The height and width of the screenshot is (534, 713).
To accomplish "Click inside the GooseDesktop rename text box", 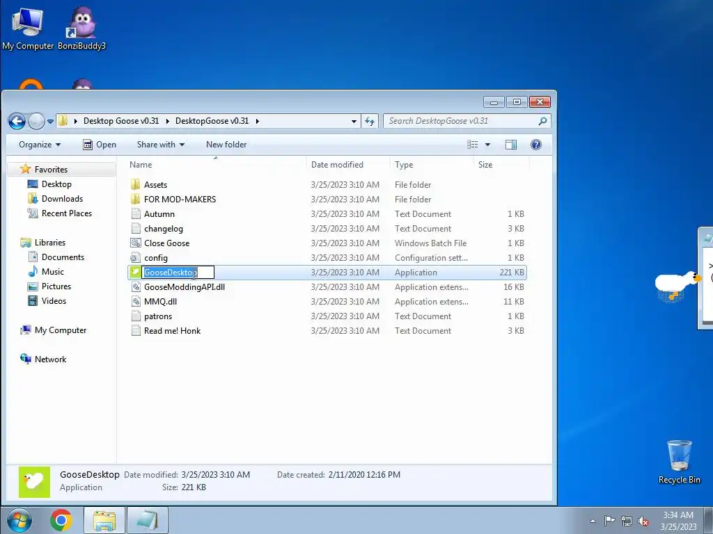I will [x=178, y=272].
